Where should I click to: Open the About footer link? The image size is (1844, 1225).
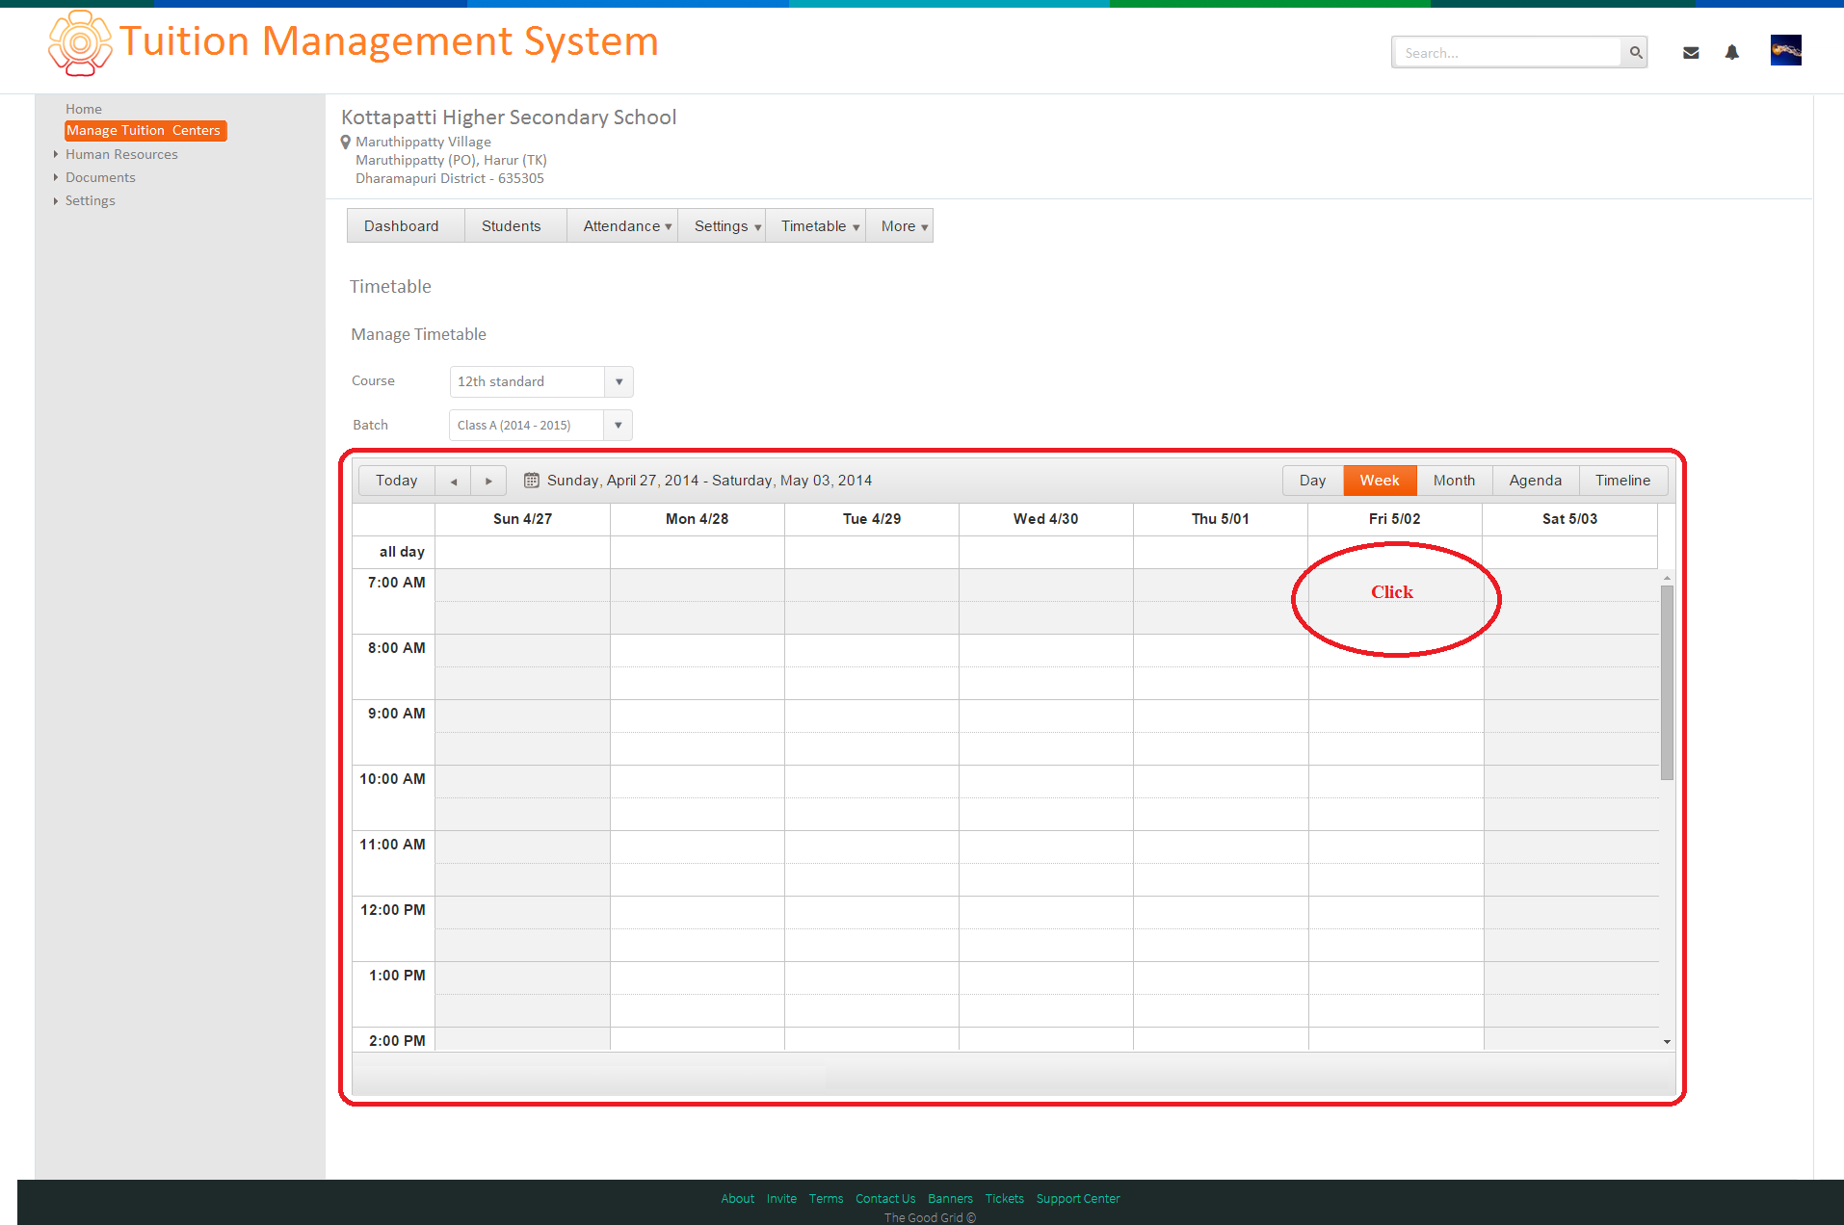[738, 1199]
